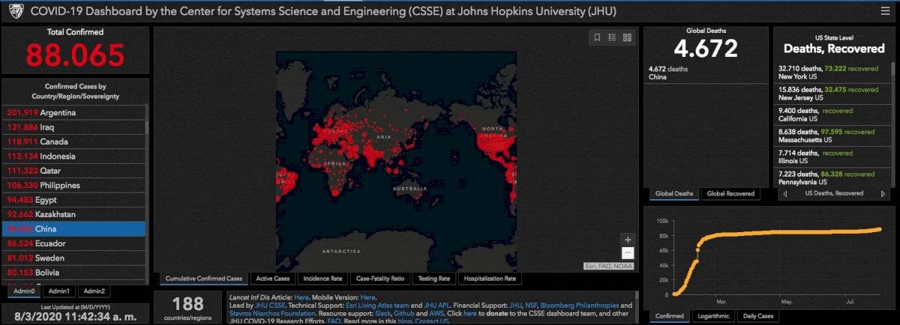Select Iraq in the country list
The image size is (900, 325).
(74, 127)
